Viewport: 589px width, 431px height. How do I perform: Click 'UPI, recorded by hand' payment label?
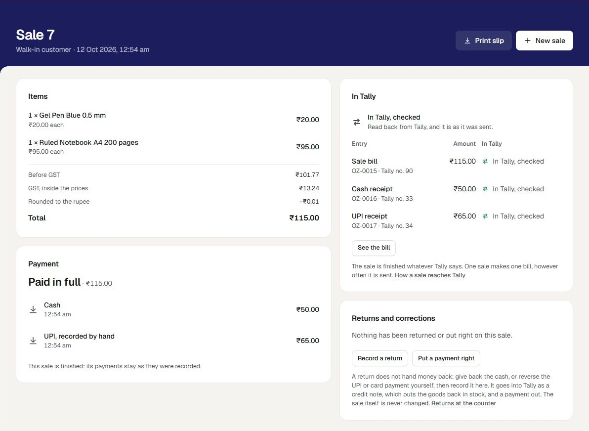coord(79,336)
